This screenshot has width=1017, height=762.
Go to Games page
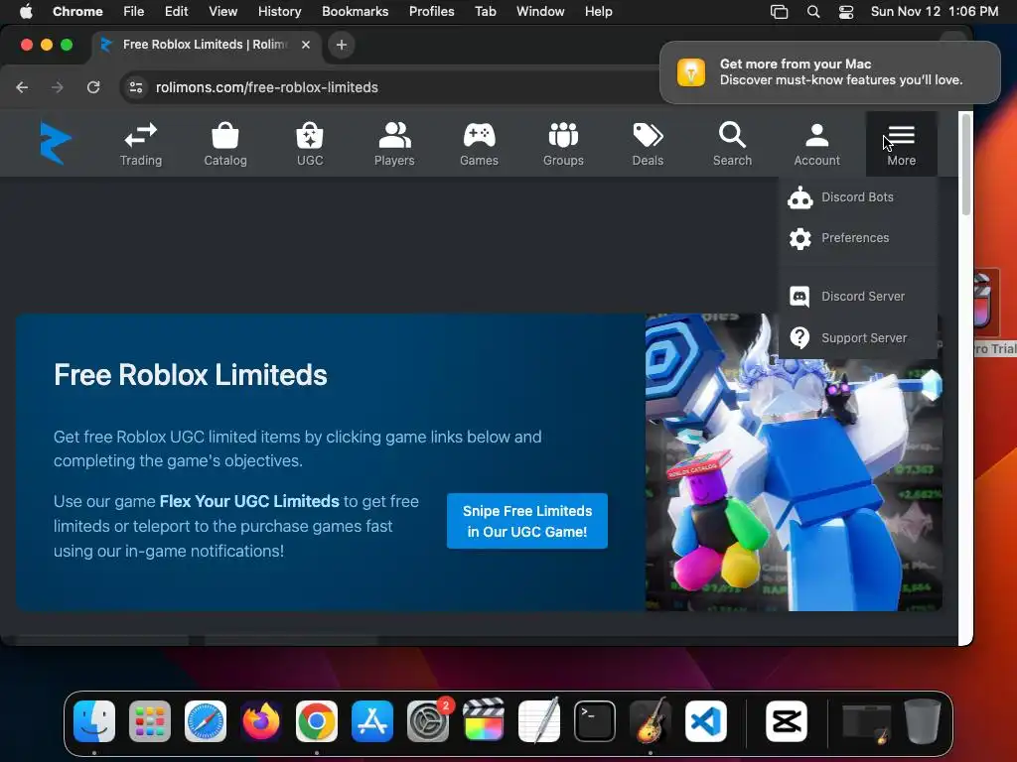(x=479, y=144)
